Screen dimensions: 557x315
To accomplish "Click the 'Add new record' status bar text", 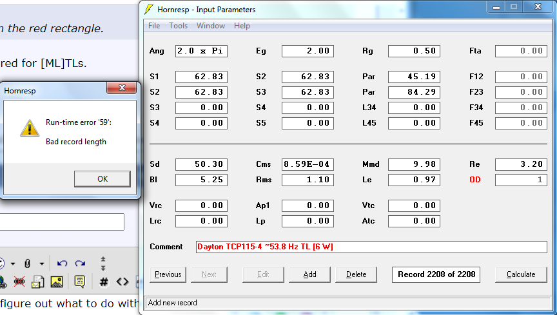I will (x=172, y=303).
